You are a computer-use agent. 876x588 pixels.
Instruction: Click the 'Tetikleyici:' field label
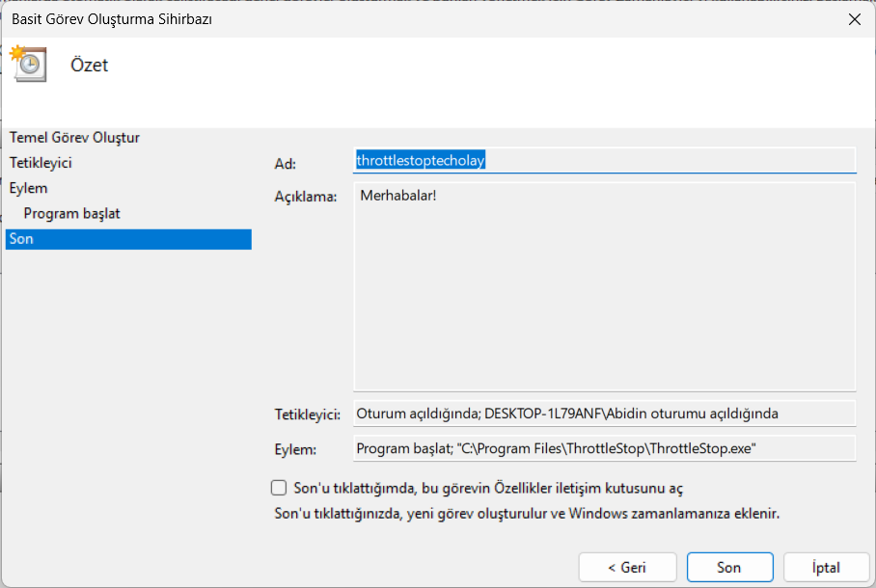pos(307,414)
